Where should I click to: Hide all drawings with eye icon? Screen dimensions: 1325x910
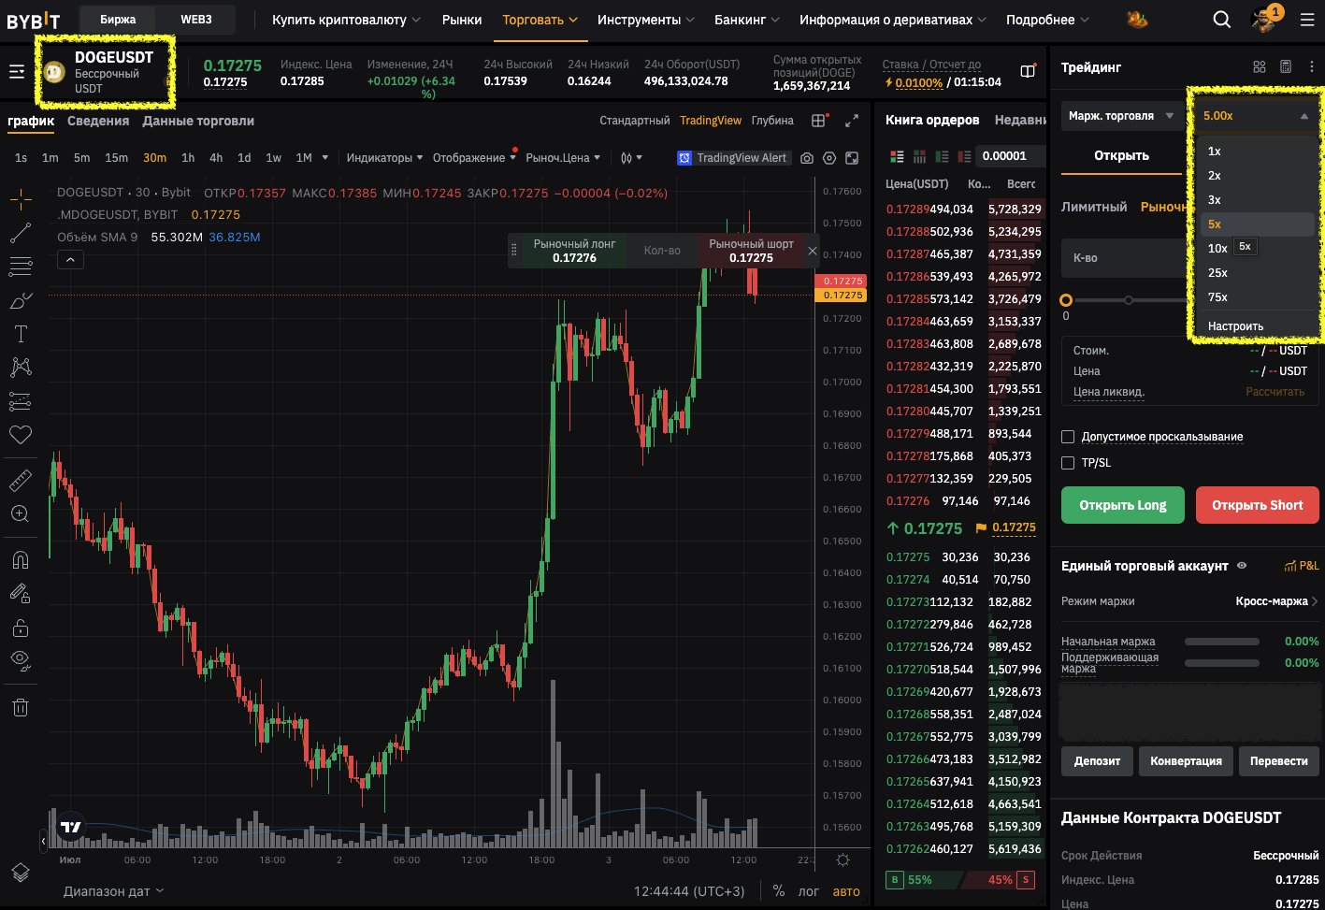pyautogui.click(x=21, y=659)
